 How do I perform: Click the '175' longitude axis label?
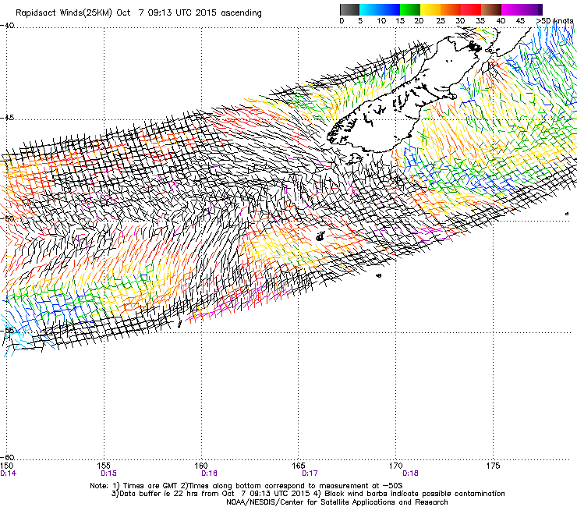pos(493,466)
